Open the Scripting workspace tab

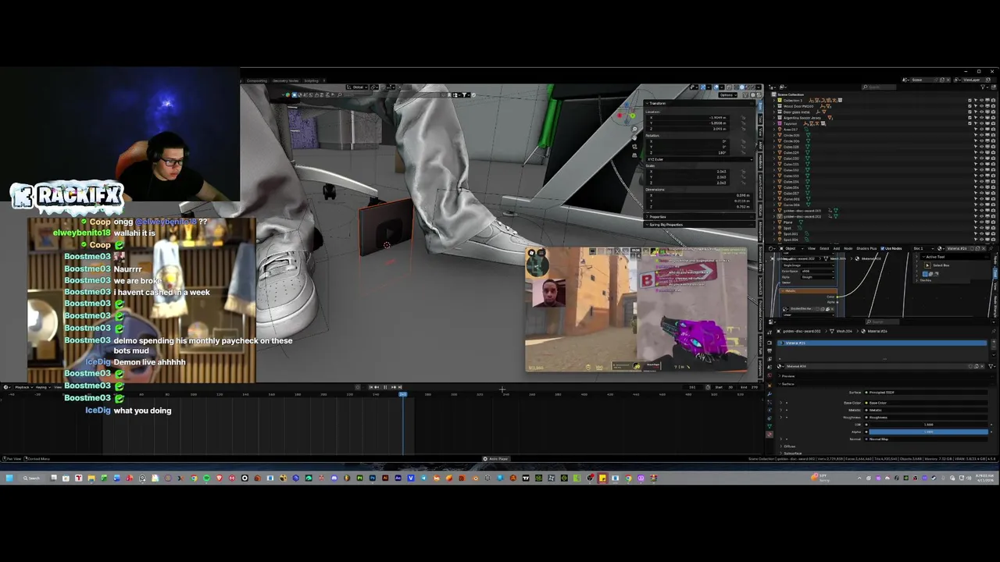311,81
